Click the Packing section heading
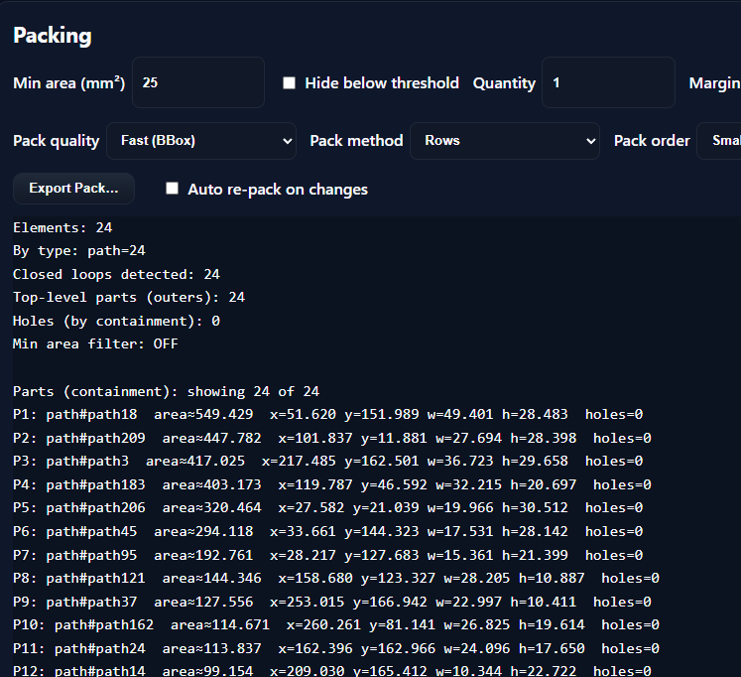The width and height of the screenshot is (741, 677). pos(52,36)
